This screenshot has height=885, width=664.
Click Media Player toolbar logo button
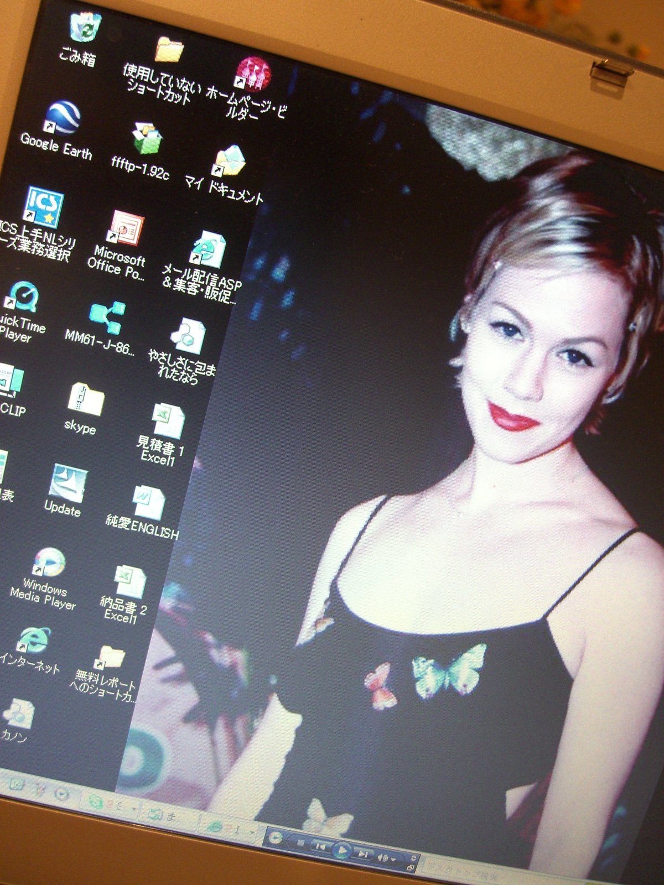275,837
